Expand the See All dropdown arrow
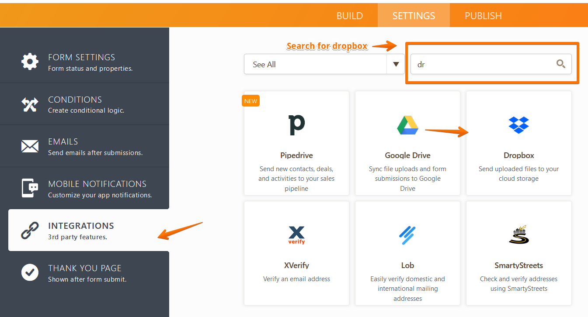588x317 pixels. tap(396, 64)
